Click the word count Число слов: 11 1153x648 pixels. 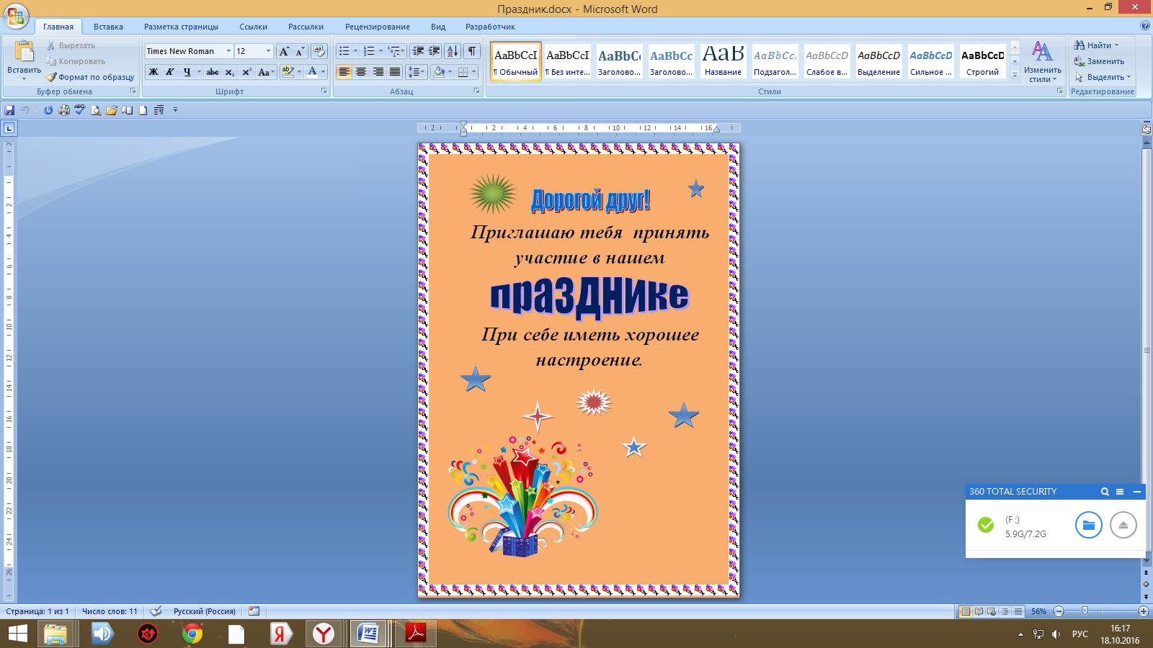pos(110,611)
